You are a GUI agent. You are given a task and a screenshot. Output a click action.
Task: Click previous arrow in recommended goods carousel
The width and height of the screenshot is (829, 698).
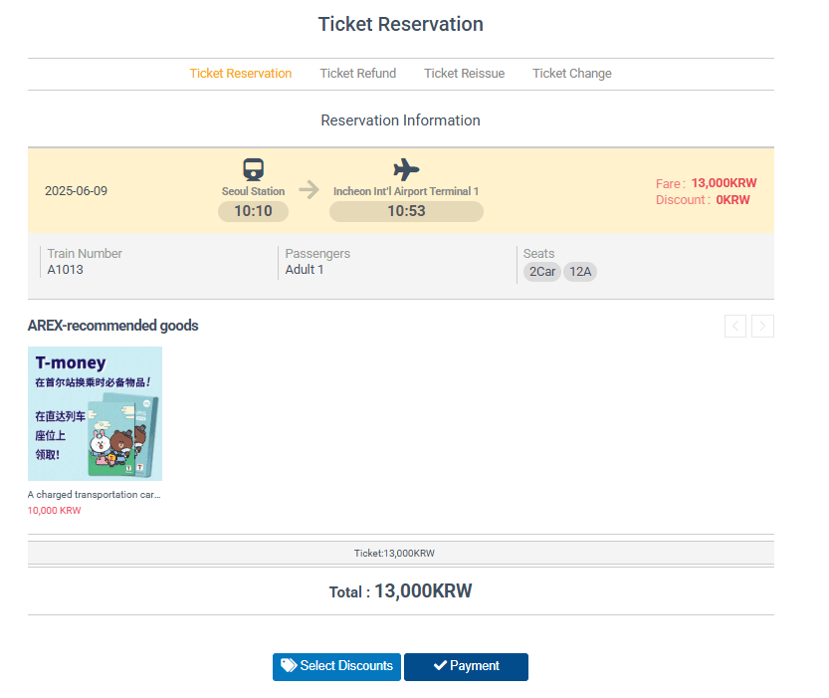pos(735,326)
